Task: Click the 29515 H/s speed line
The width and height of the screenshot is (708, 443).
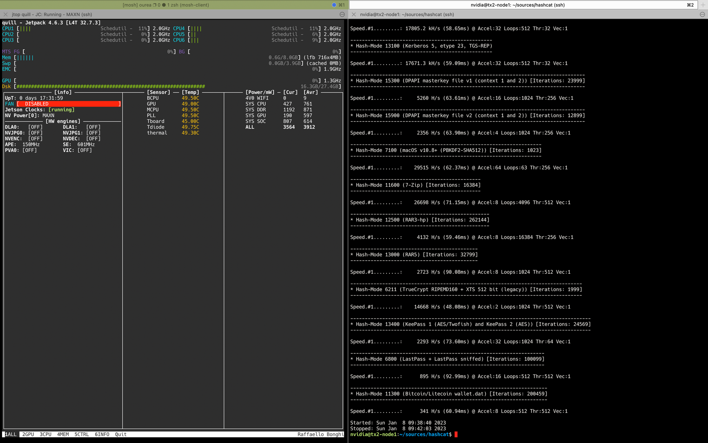Action: click(459, 167)
